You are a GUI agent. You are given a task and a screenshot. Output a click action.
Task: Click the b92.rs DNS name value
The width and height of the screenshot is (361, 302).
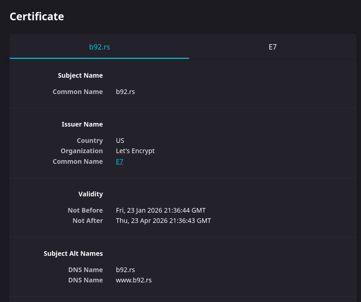pos(125,270)
